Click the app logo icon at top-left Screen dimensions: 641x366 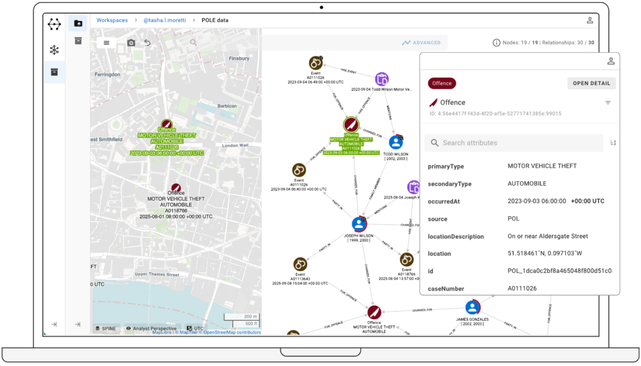[54, 24]
